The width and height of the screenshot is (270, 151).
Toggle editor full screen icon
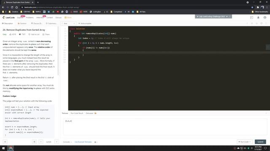266,23
